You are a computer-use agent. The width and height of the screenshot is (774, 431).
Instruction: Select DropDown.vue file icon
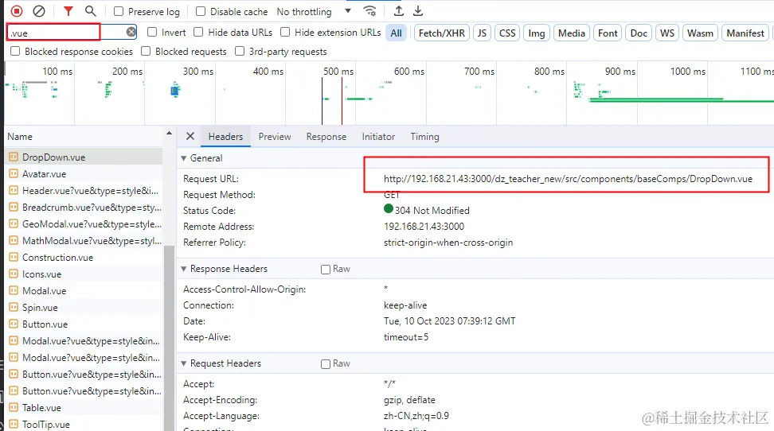14,157
